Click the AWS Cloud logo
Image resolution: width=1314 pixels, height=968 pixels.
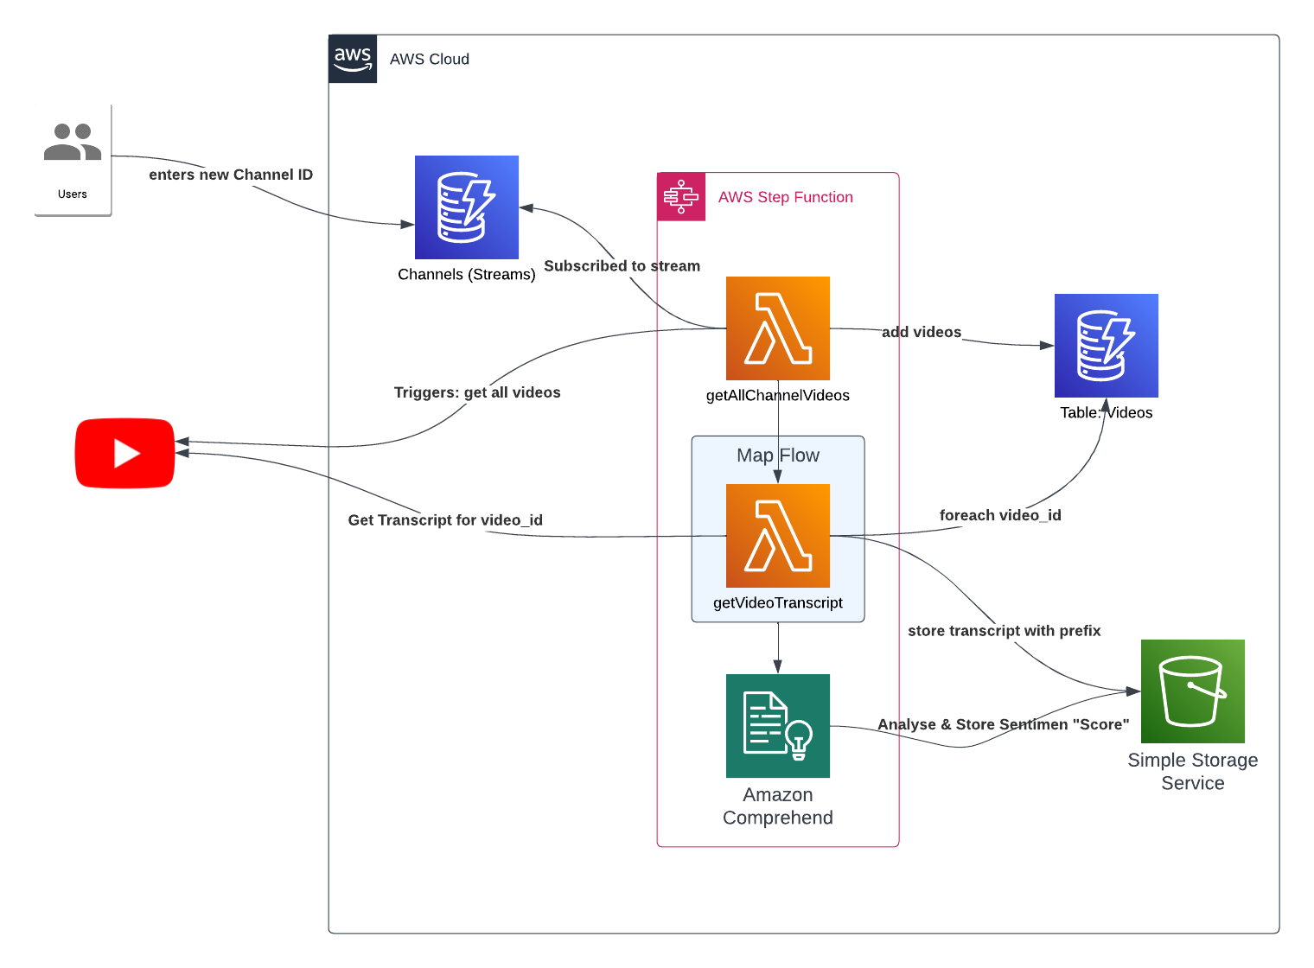tap(353, 59)
